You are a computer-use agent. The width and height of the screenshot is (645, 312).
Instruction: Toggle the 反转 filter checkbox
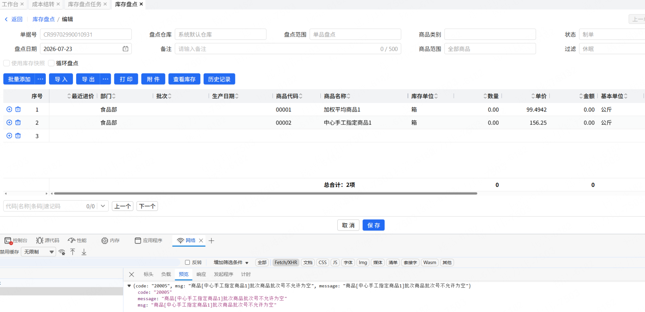(187, 262)
